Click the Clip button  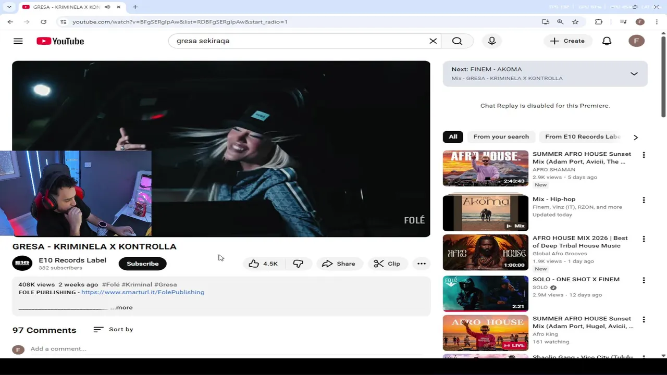(x=387, y=264)
